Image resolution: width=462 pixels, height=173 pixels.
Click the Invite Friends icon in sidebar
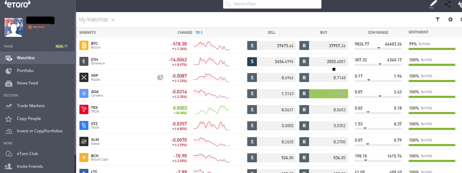(9, 166)
